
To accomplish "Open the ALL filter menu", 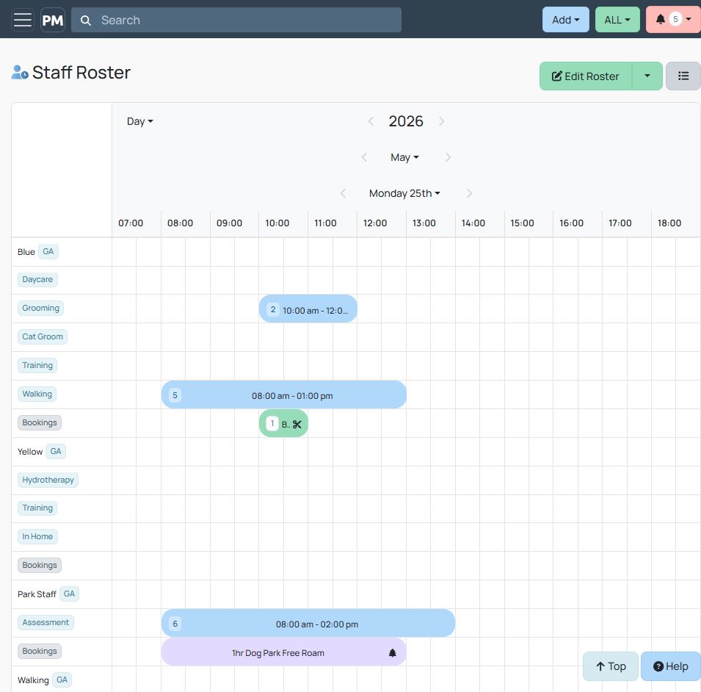I will coord(617,20).
